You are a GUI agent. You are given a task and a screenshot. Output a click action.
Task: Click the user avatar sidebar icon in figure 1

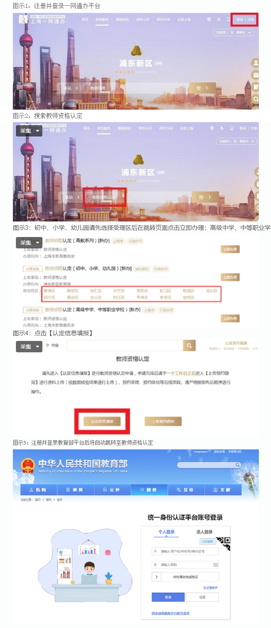[256, 63]
